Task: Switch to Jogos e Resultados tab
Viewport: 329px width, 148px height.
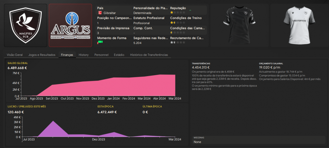Action: tap(42, 55)
